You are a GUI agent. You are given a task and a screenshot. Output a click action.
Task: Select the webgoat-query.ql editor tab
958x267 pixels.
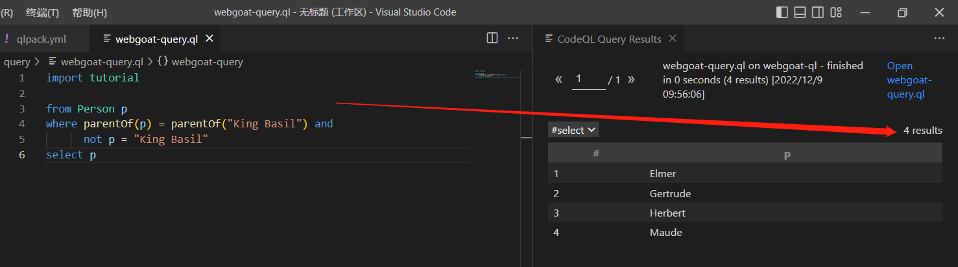[154, 39]
